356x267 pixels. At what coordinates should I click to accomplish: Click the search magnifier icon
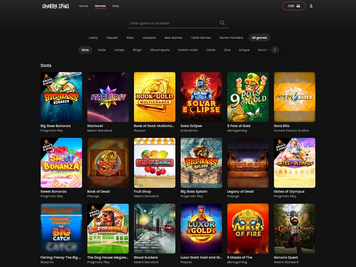pos(222,23)
